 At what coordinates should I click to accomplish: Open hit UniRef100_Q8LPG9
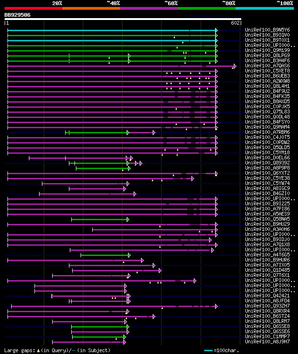pyautogui.click(x=267, y=56)
